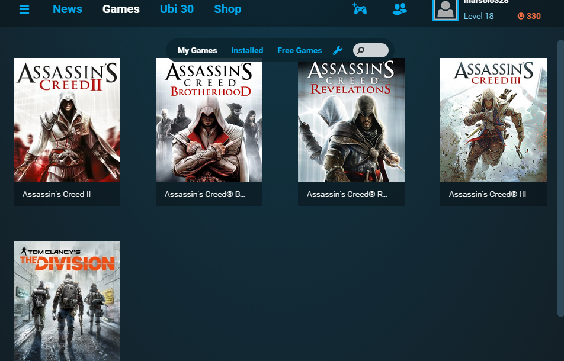Click the "Assassin's Creed® B..." title label

tap(204, 194)
